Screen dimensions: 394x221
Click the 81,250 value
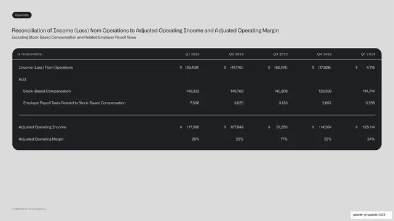(x=282, y=127)
